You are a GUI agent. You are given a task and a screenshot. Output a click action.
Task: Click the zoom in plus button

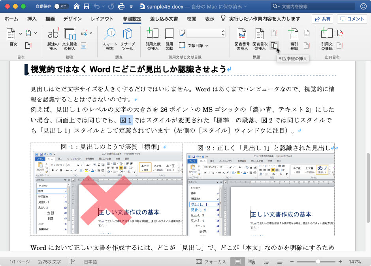coord(340,262)
